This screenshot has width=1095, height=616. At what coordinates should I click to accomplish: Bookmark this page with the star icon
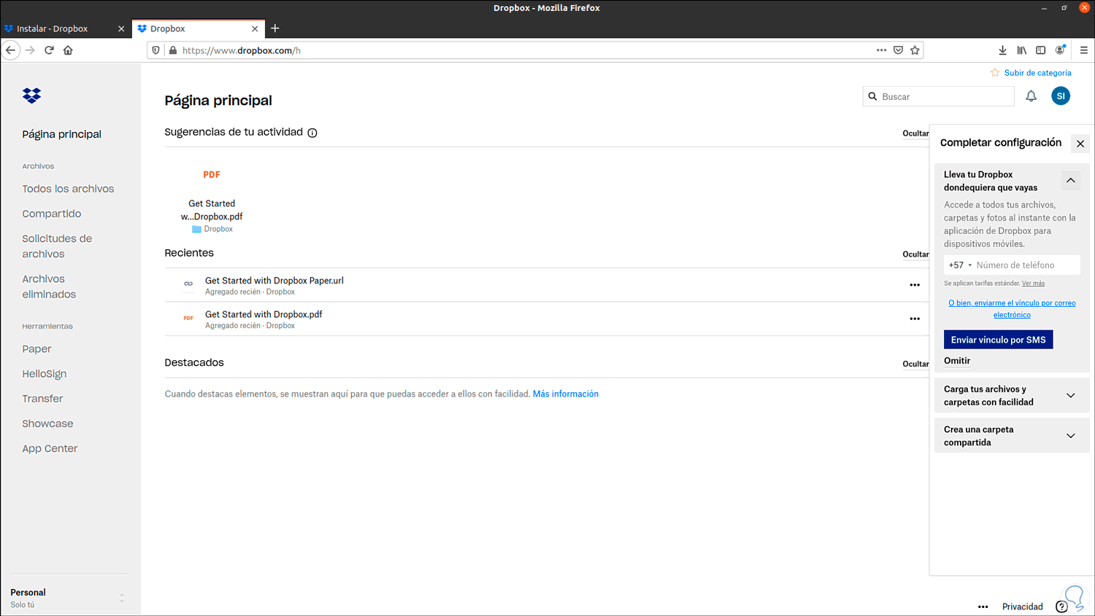pos(915,50)
